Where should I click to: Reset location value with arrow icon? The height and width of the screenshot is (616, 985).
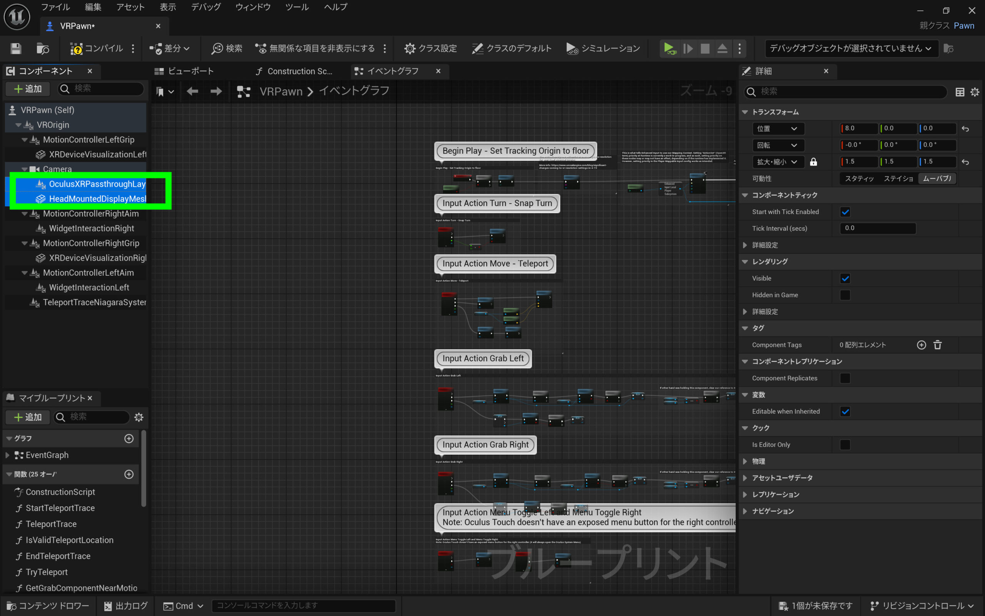click(965, 129)
